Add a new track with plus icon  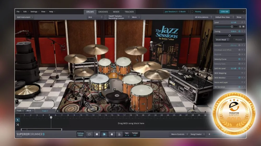click(x=58, y=111)
